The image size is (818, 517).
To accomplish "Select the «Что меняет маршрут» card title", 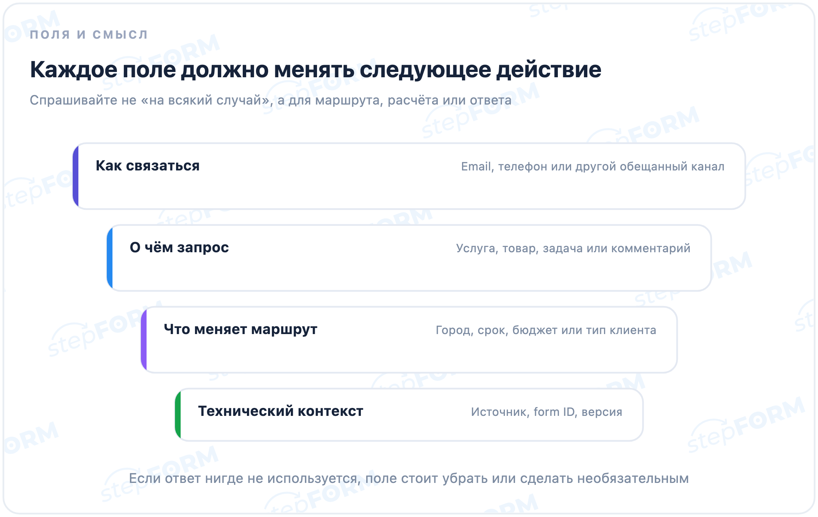I will pos(240,330).
